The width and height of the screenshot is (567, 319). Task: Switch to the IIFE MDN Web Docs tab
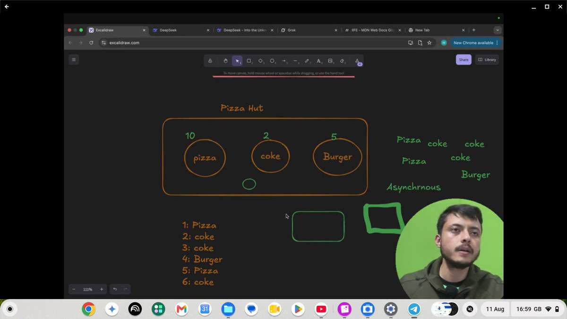(x=373, y=30)
